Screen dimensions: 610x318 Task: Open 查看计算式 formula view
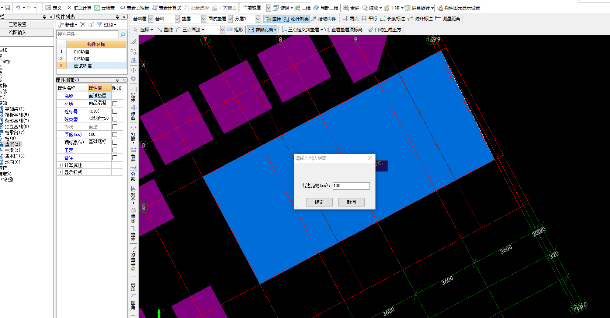[x=166, y=8]
